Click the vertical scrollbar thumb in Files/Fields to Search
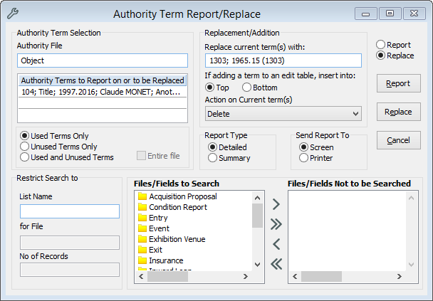 pyautogui.click(x=257, y=216)
